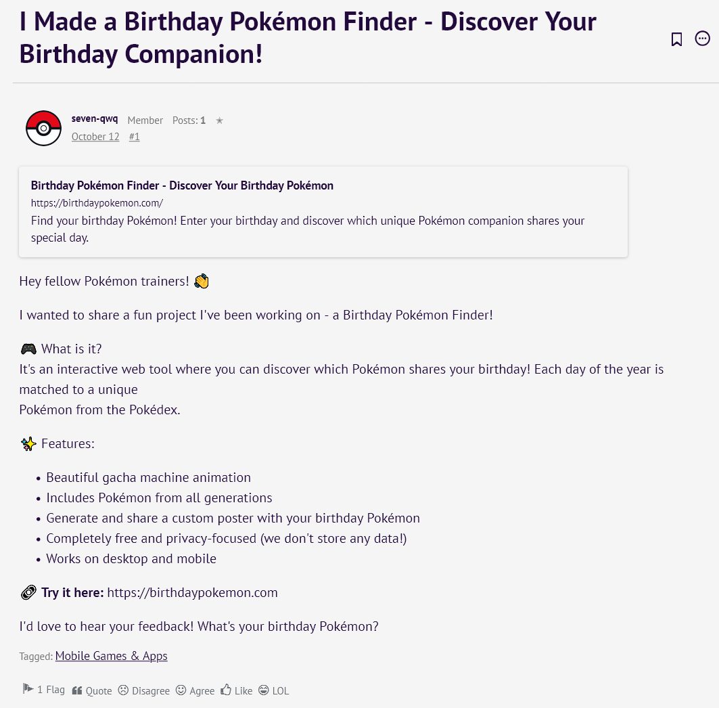Click the Member rank label
Viewport: 719px width, 708px height.
145,120
